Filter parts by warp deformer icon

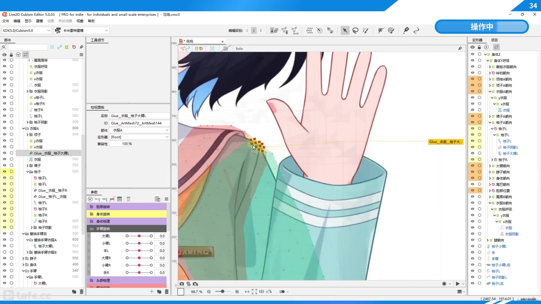[x=66, y=47]
